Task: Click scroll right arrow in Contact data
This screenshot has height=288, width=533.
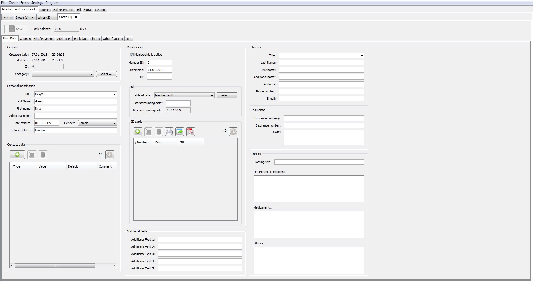Action: [x=114, y=266]
